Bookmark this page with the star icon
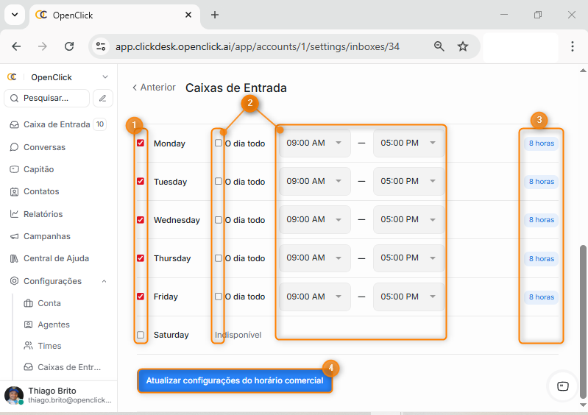Screen dimensions: 588x415 click(463, 46)
